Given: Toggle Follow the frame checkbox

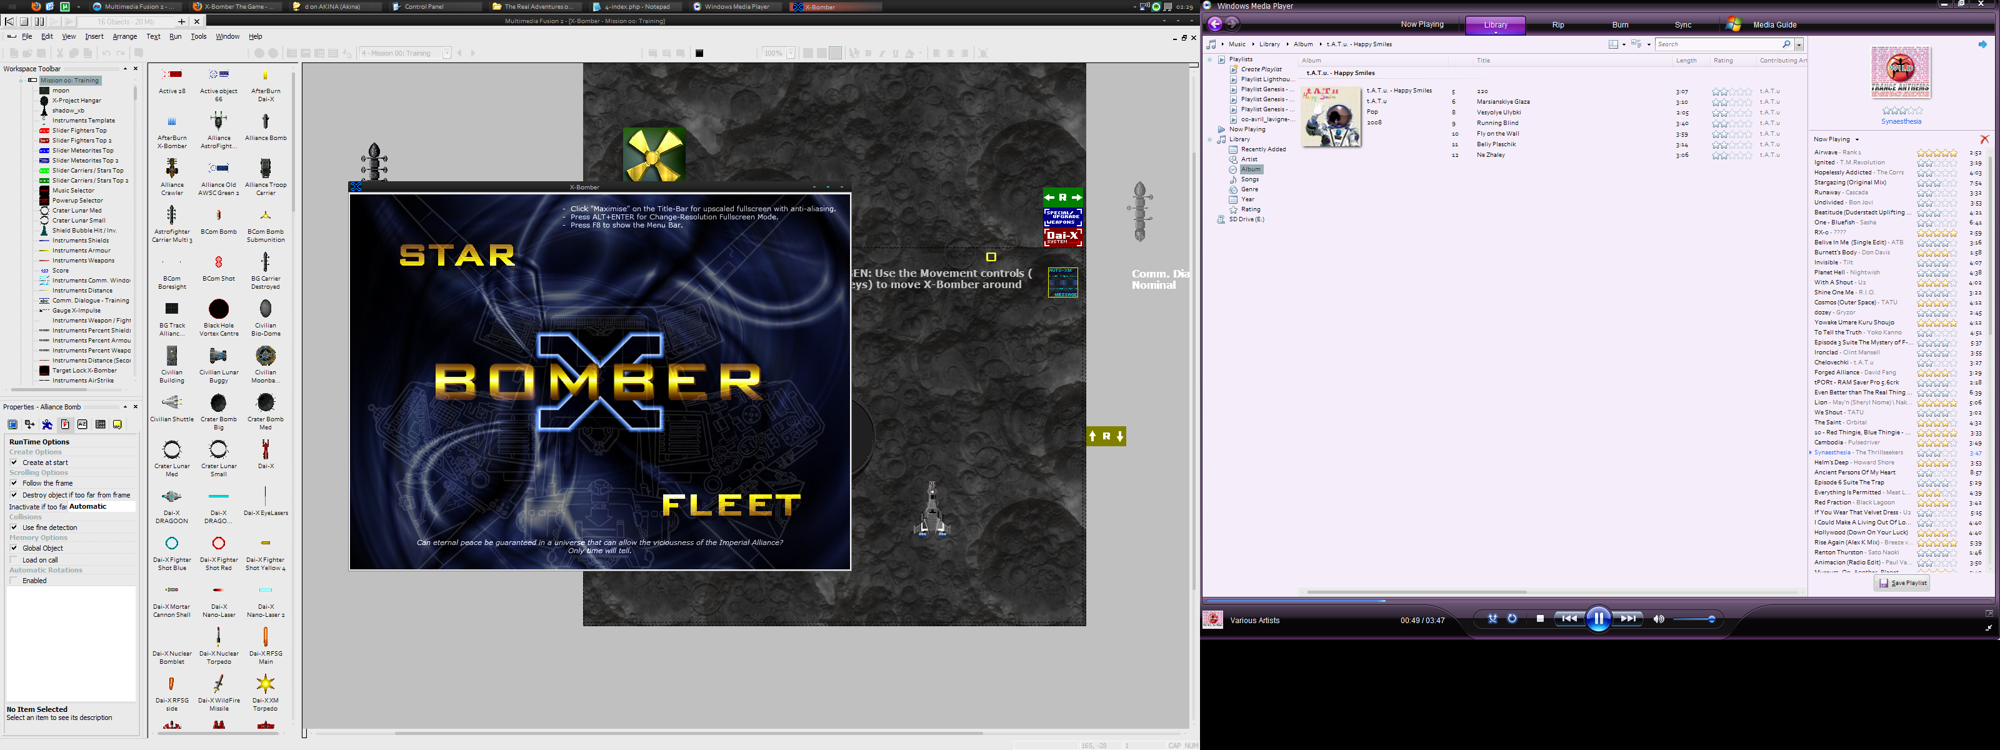Looking at the screenshot, I should coord(14,483).
